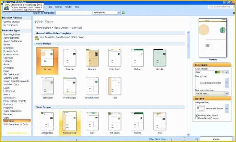
Task: Click the Search for templates field
Action: (x=74, y=13)
